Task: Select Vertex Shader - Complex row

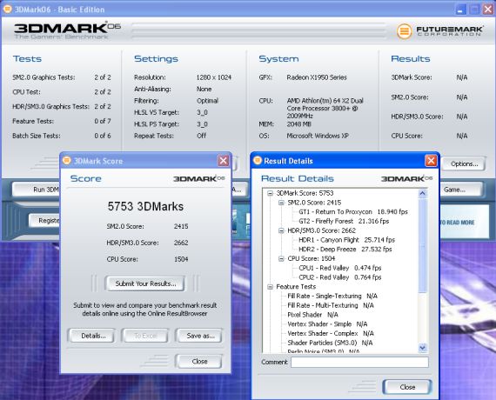Action: pyautogui.click(x=331, y=334)
